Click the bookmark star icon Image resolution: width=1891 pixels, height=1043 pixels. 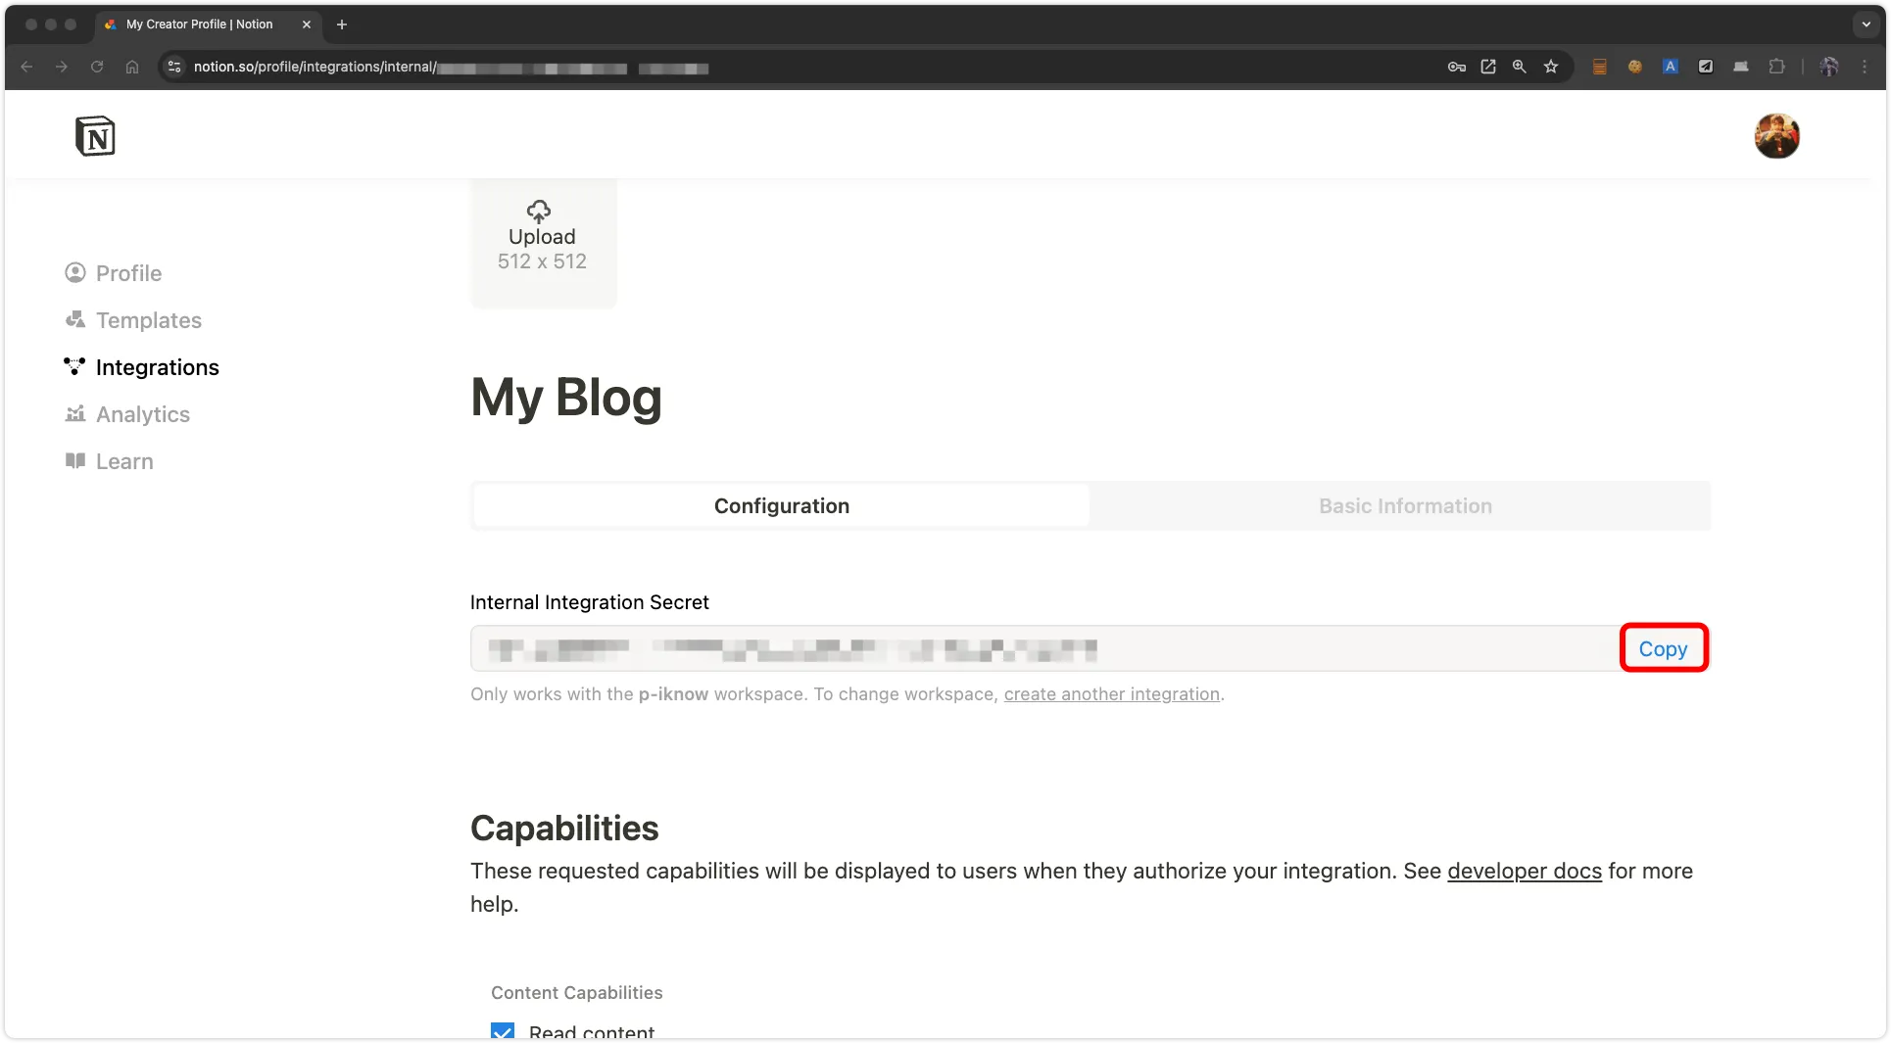pos(1550,67)
